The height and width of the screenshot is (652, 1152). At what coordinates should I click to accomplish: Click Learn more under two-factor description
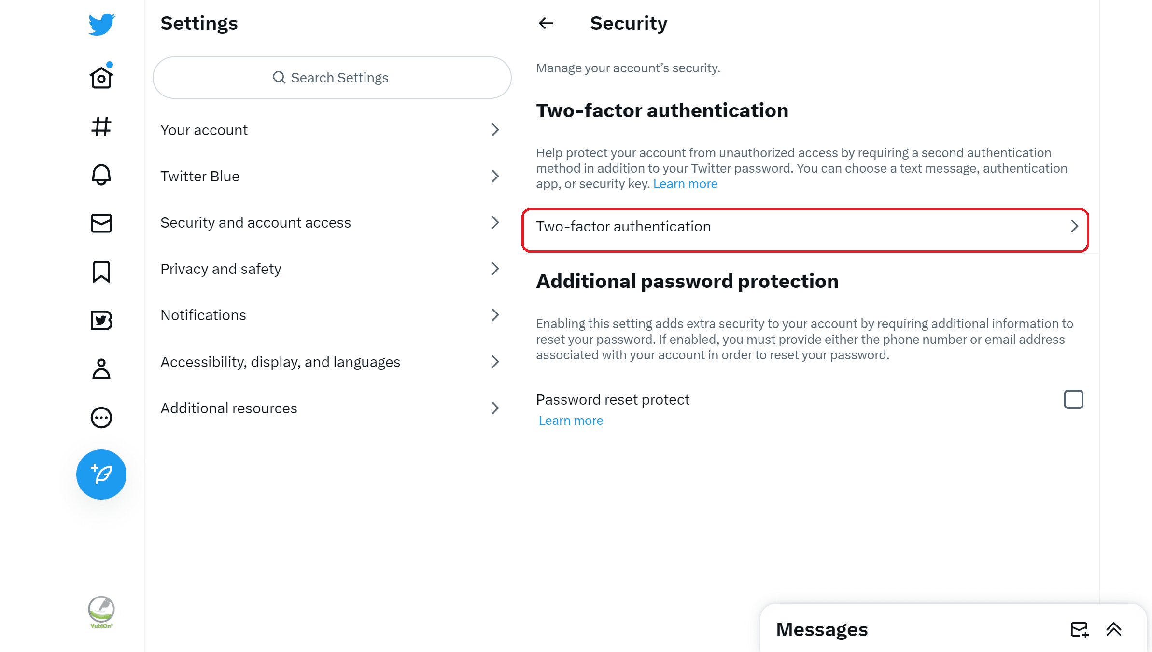685,184
